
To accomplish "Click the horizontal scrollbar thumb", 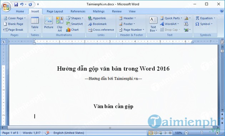I will (110, 128).
